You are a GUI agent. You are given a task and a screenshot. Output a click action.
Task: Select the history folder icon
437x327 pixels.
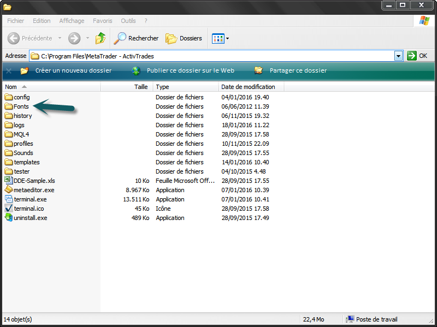click(9, 116)
